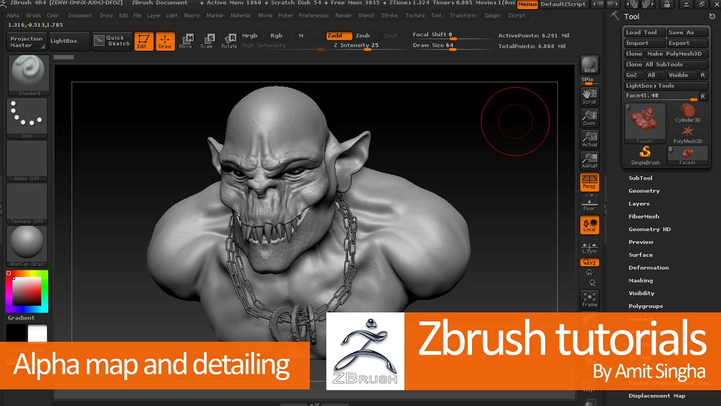
Task: Switch to the Move transform tool
Action: (185, 41)
